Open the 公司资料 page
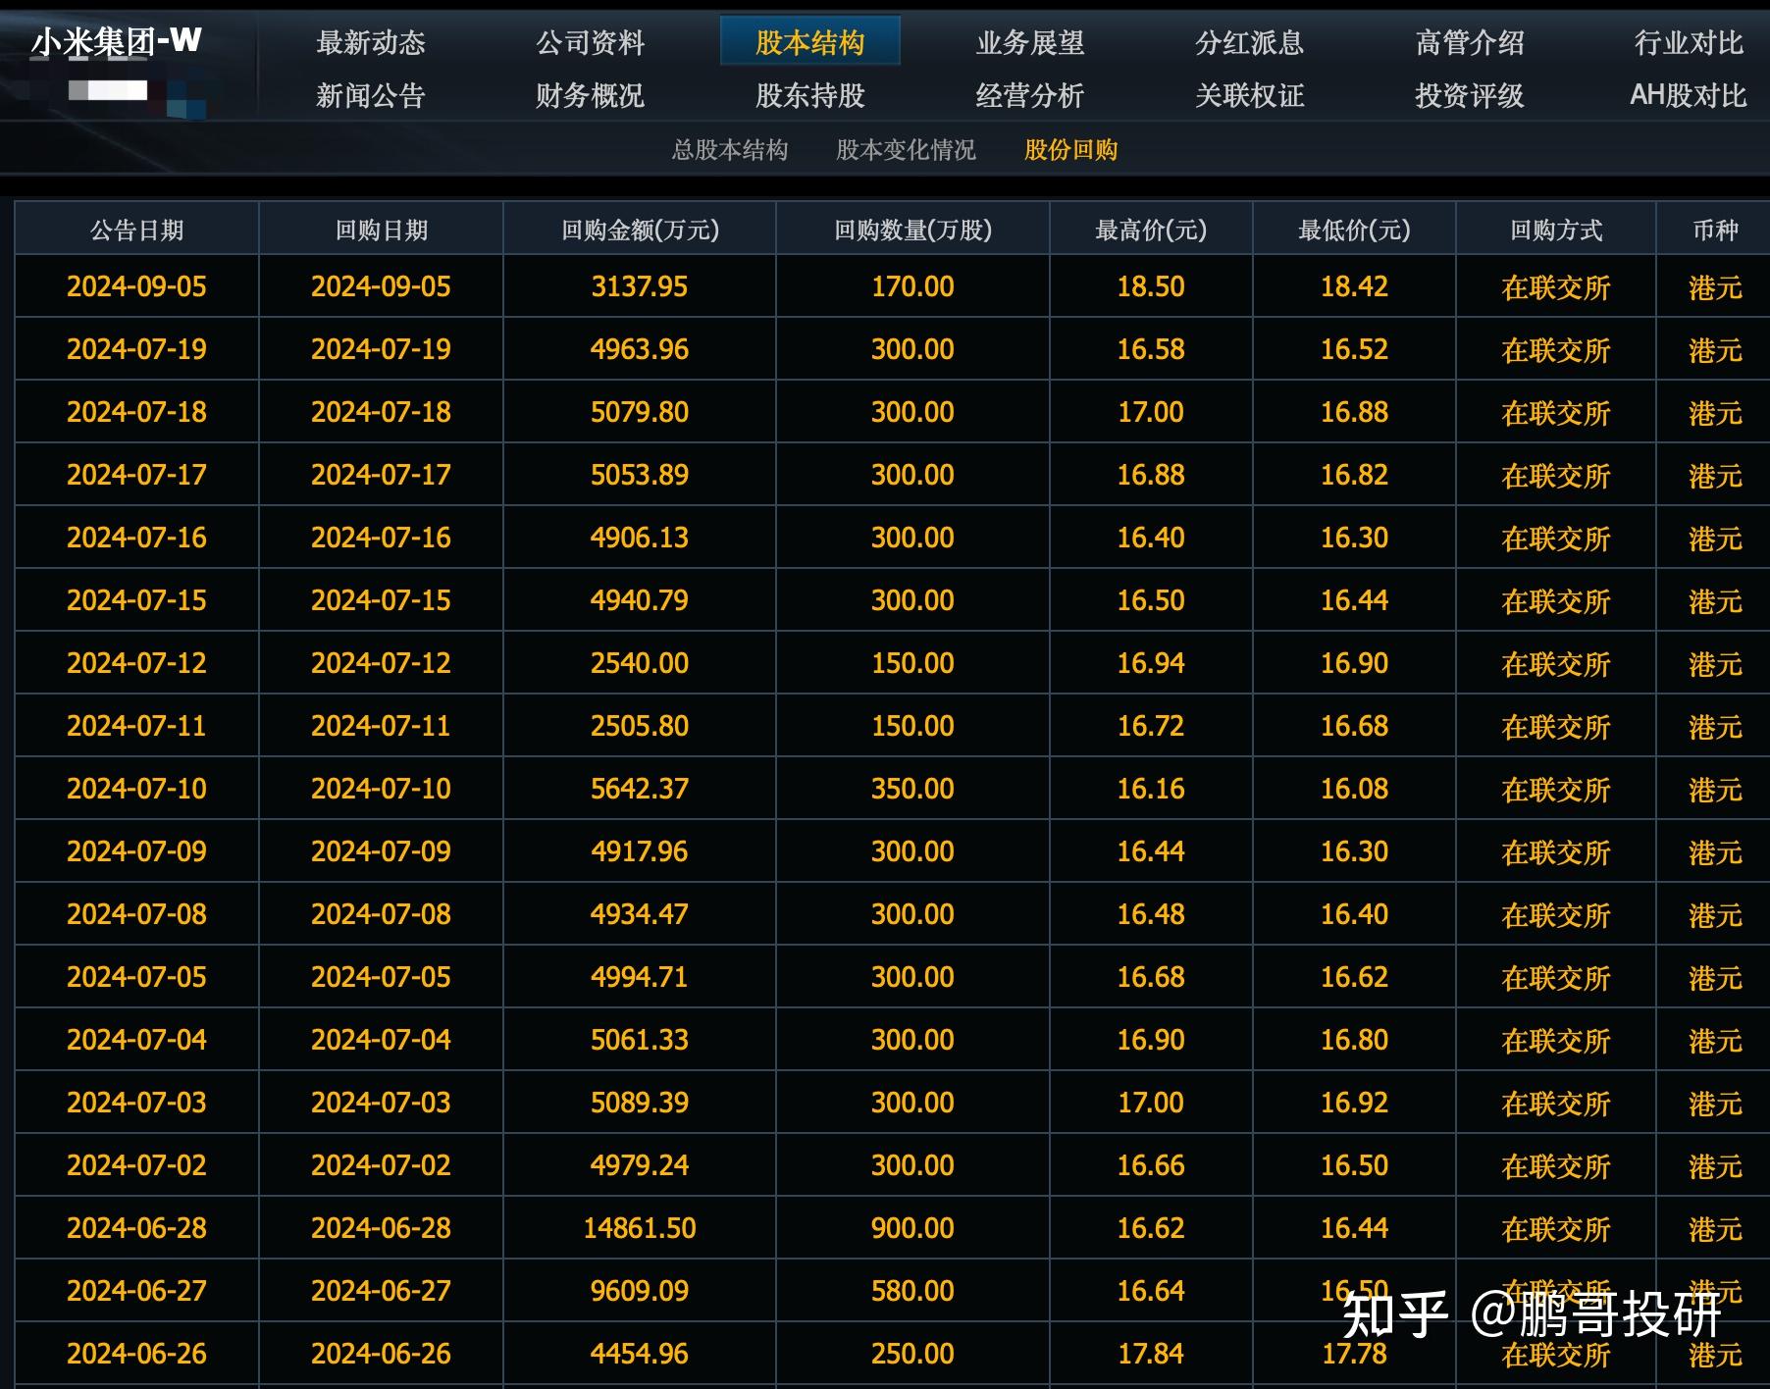The height and width of the screenshot is (1389, 1770). click(590, 43)
